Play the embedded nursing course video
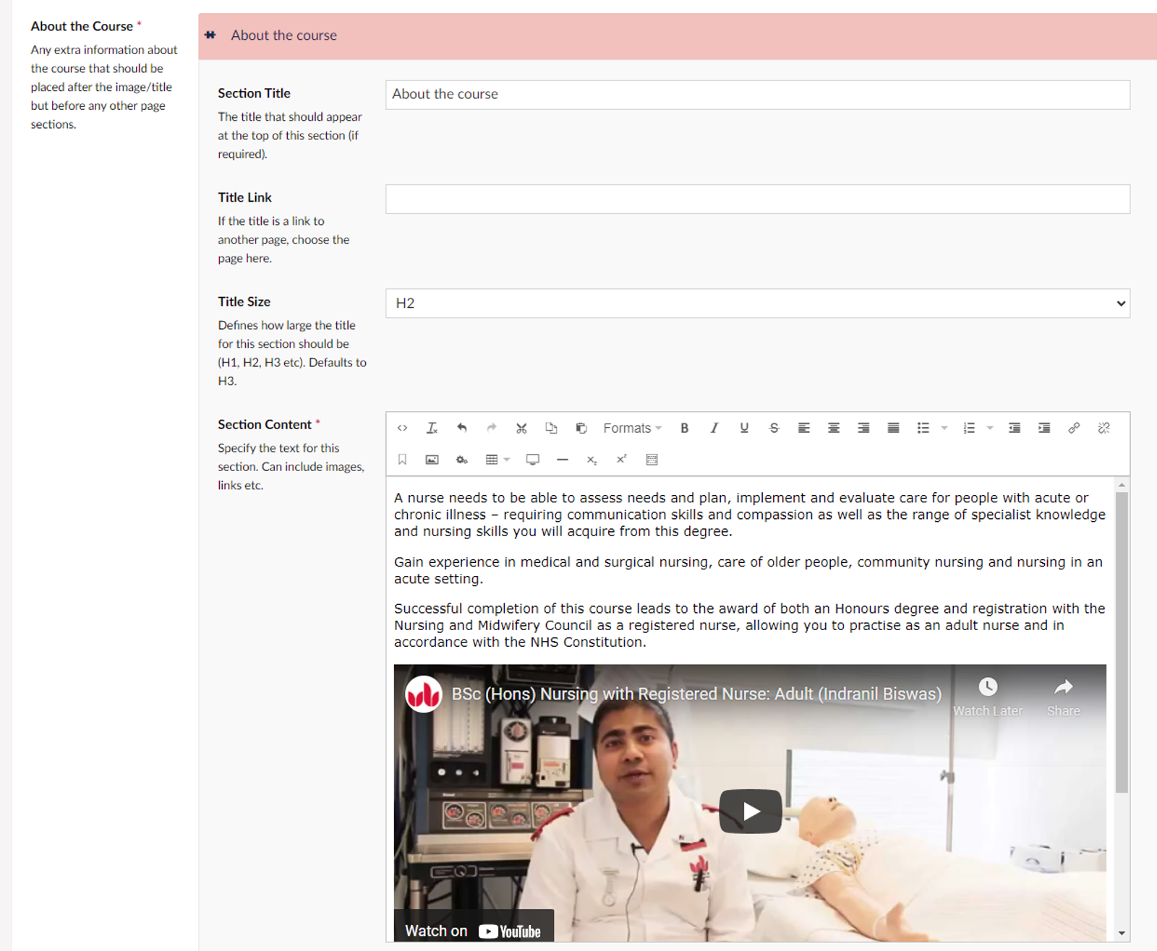Screen dimensions: 1157x951 (750, 811)
